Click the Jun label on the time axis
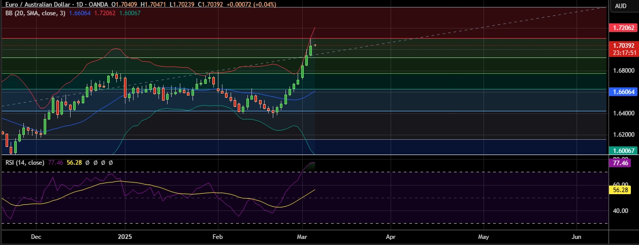 click(x=577, y=237)
